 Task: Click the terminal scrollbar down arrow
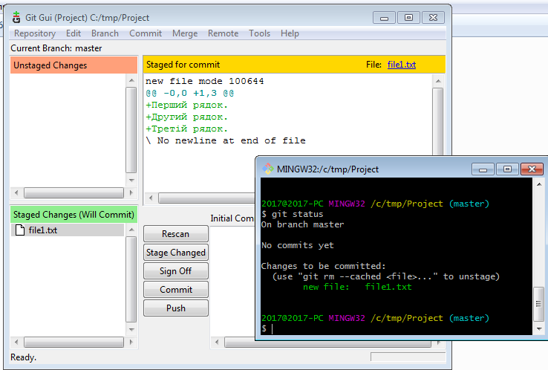pyautogui.click(x=539, y=328)
